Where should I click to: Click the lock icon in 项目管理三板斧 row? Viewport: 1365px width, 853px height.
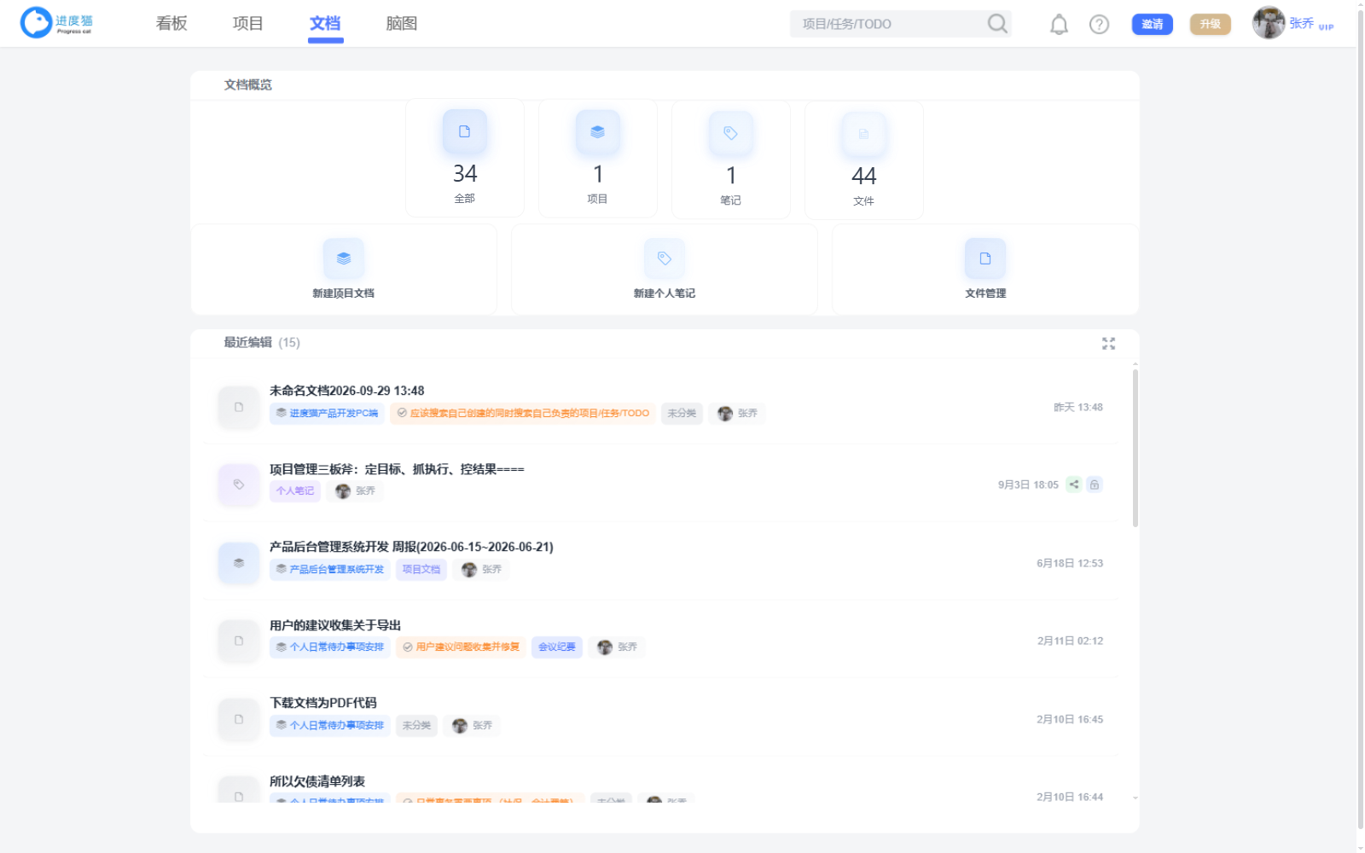(1095, 485)
